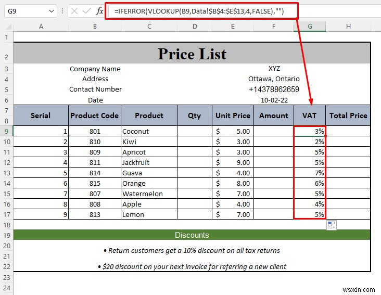Viewport: 381px width, 295px height.
Task: Click the Amount heading cell
Action: pyautogui.click(x=274, y=116)
